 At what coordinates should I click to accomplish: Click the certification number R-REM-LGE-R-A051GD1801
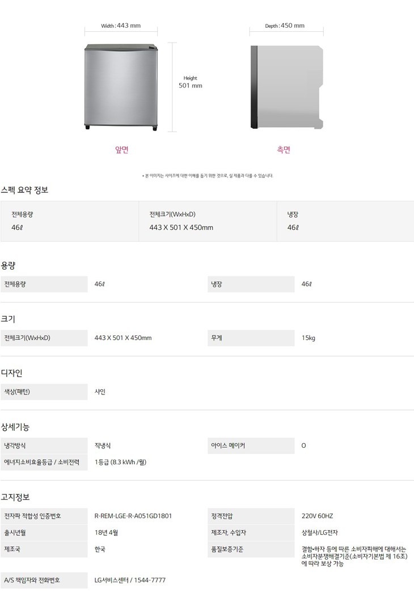133,516
